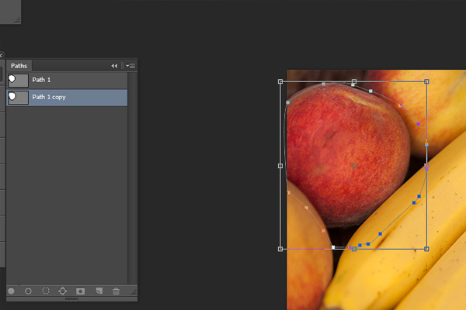Image resolution: width=466 pixels, height=310 pixels.
Task: Open the Paths panel flyout menu
Action: (x=130, y=66)
